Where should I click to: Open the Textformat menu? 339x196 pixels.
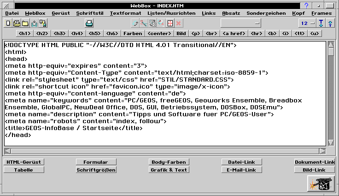(125, 13)
